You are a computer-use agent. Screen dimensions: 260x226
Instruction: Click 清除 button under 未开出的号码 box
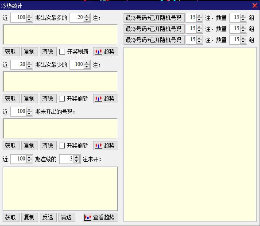48,145
